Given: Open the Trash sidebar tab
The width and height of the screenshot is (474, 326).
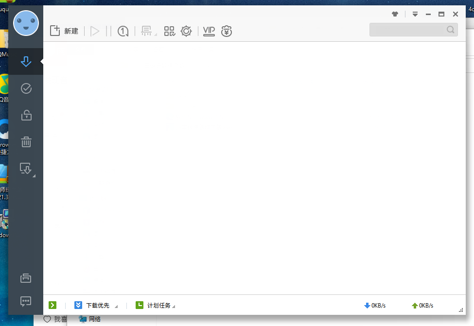Looking at the screenshot, I should pyautogui.click(x=26, y=142).
